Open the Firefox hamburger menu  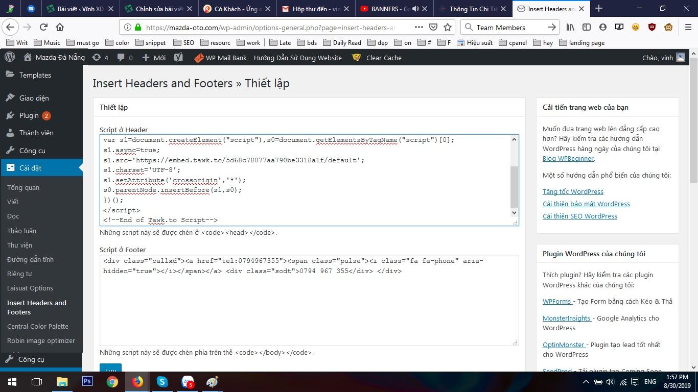[688, 28]
